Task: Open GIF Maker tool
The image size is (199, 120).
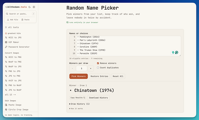Action: tap(14, 42)
